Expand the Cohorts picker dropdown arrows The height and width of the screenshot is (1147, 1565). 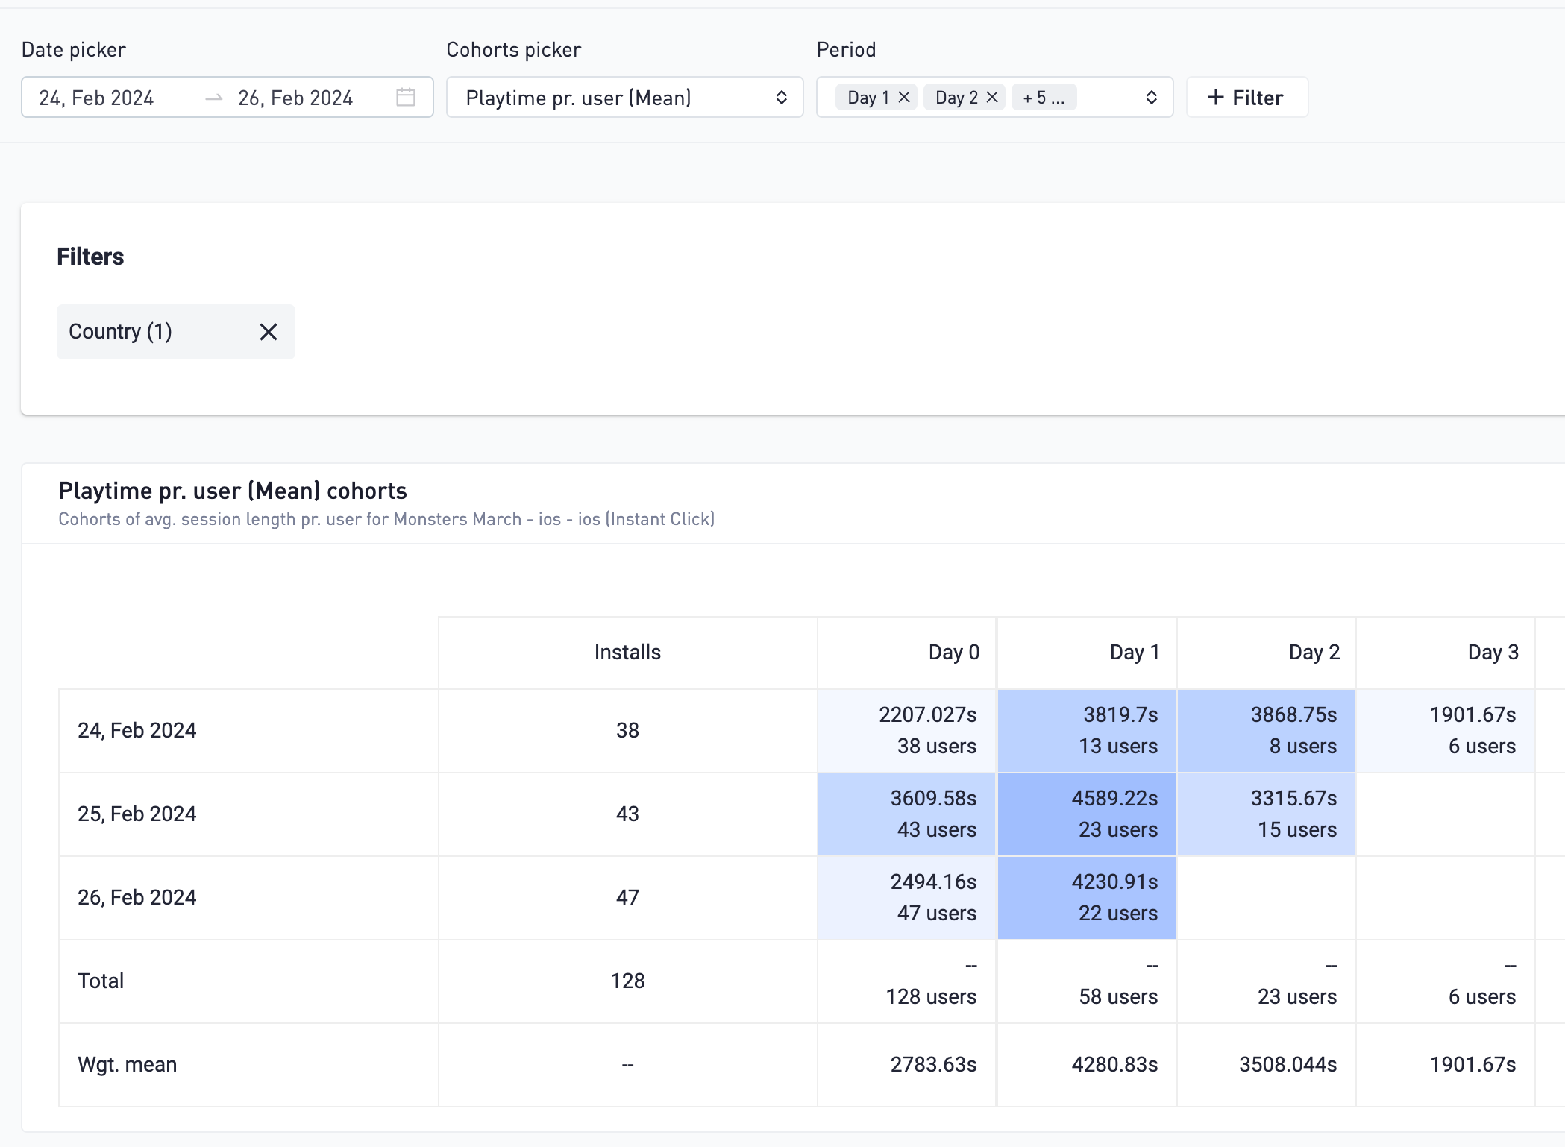tap(781, 98)
